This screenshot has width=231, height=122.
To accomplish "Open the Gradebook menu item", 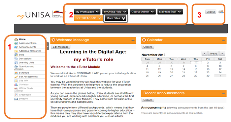I will pos(25,95).
